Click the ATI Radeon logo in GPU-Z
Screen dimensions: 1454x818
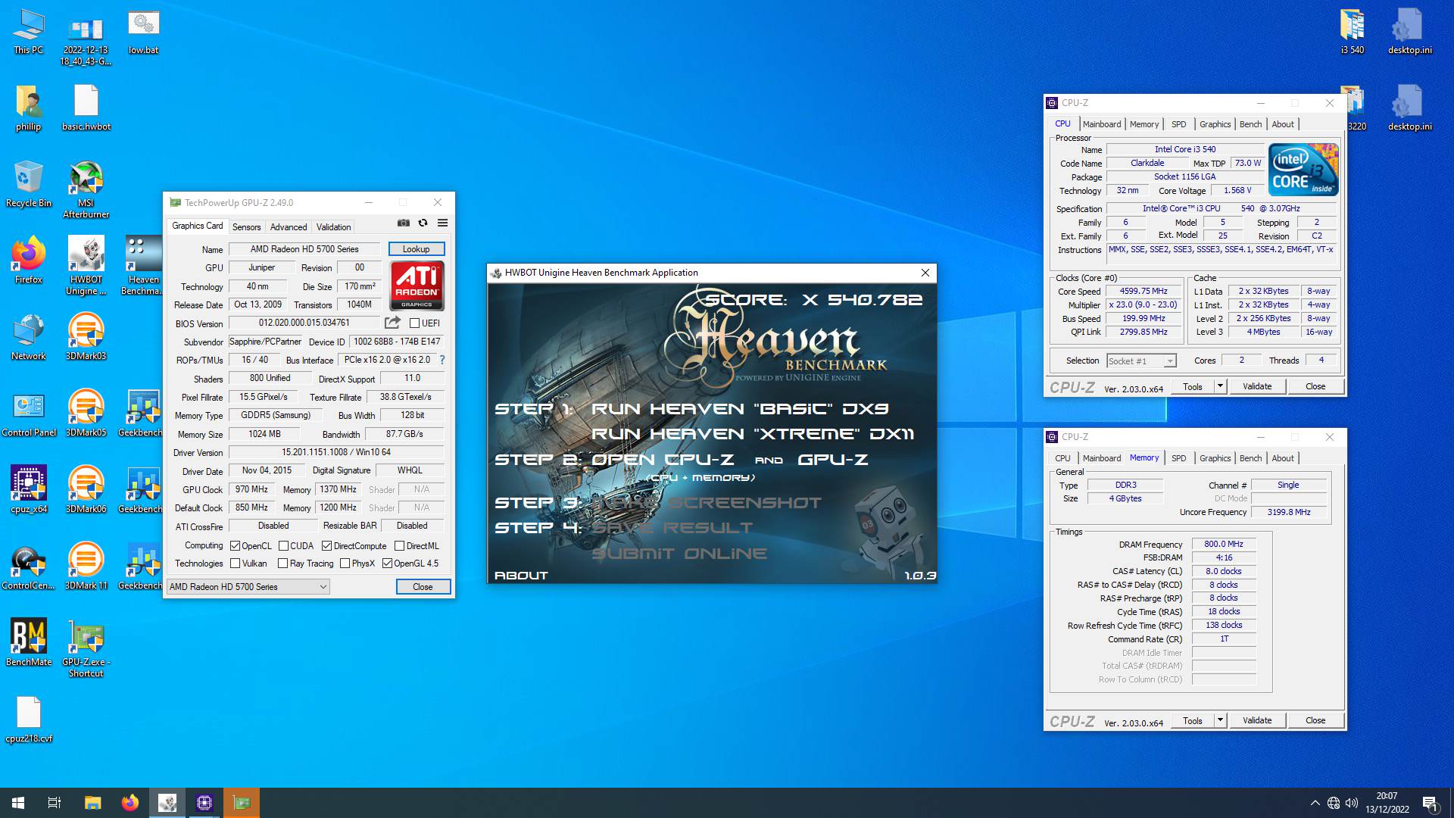tap(417, 286)
